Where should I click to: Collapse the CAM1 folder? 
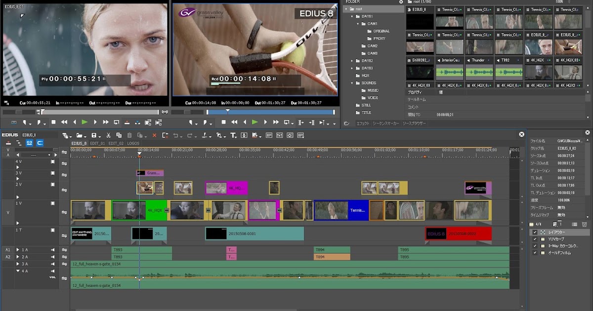[x=358, y=24]
